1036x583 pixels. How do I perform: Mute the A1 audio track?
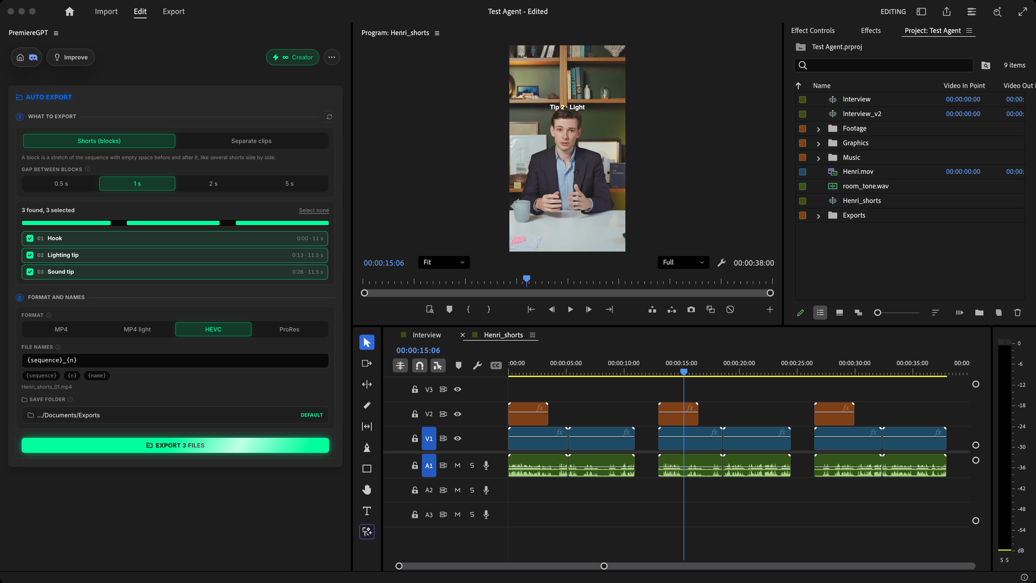(457, 466)
